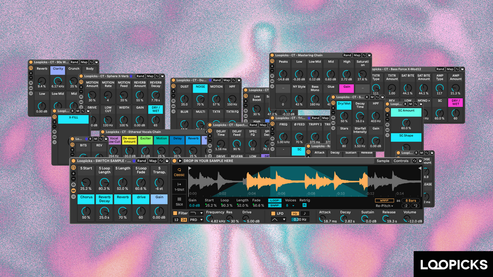Click minus macro icon in SWITCH SAMPLE rack
493x277 pixels.
pyautogui.click(x=73, y=178)
